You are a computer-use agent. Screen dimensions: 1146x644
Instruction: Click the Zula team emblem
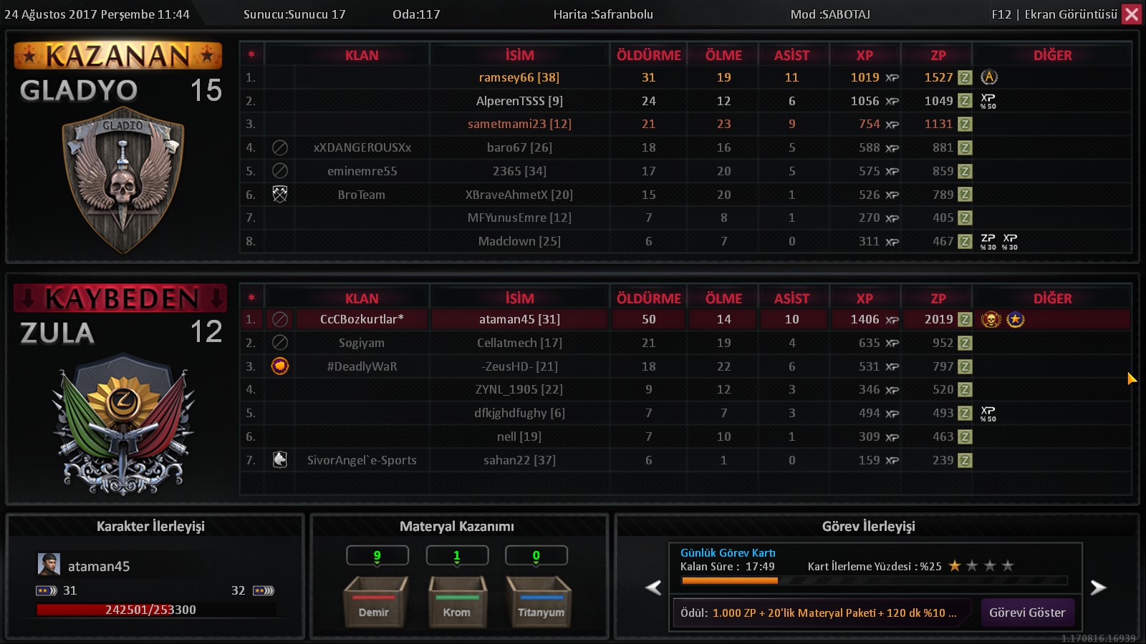(x=123, y=424)
